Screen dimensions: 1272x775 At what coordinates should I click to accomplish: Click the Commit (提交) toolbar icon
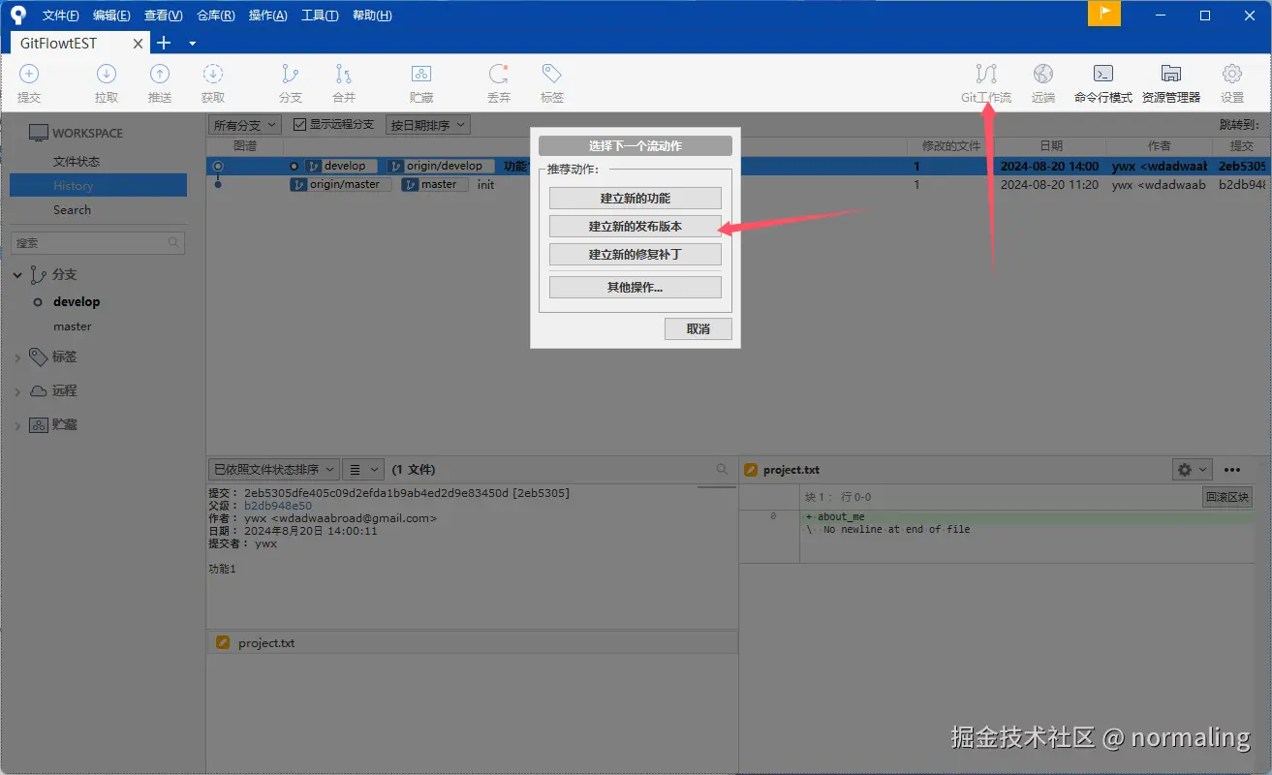(29, 74)
